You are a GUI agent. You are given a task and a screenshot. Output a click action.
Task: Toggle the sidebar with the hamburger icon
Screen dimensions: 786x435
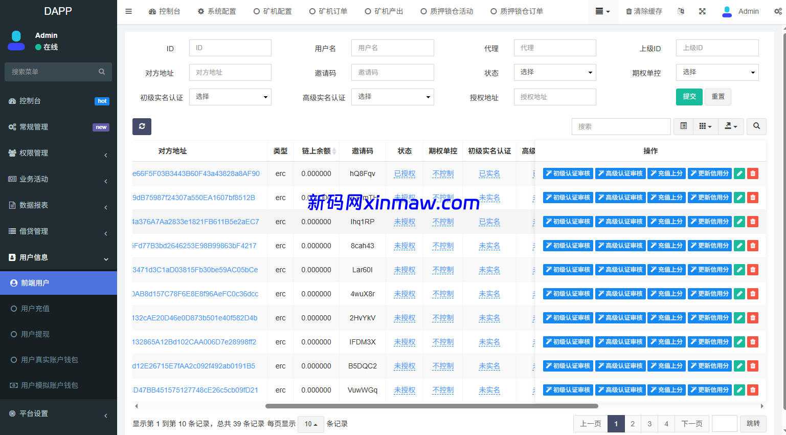(x=128, y=11)
